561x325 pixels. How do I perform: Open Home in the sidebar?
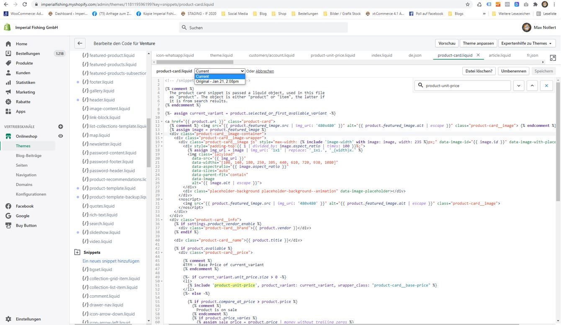21,44
